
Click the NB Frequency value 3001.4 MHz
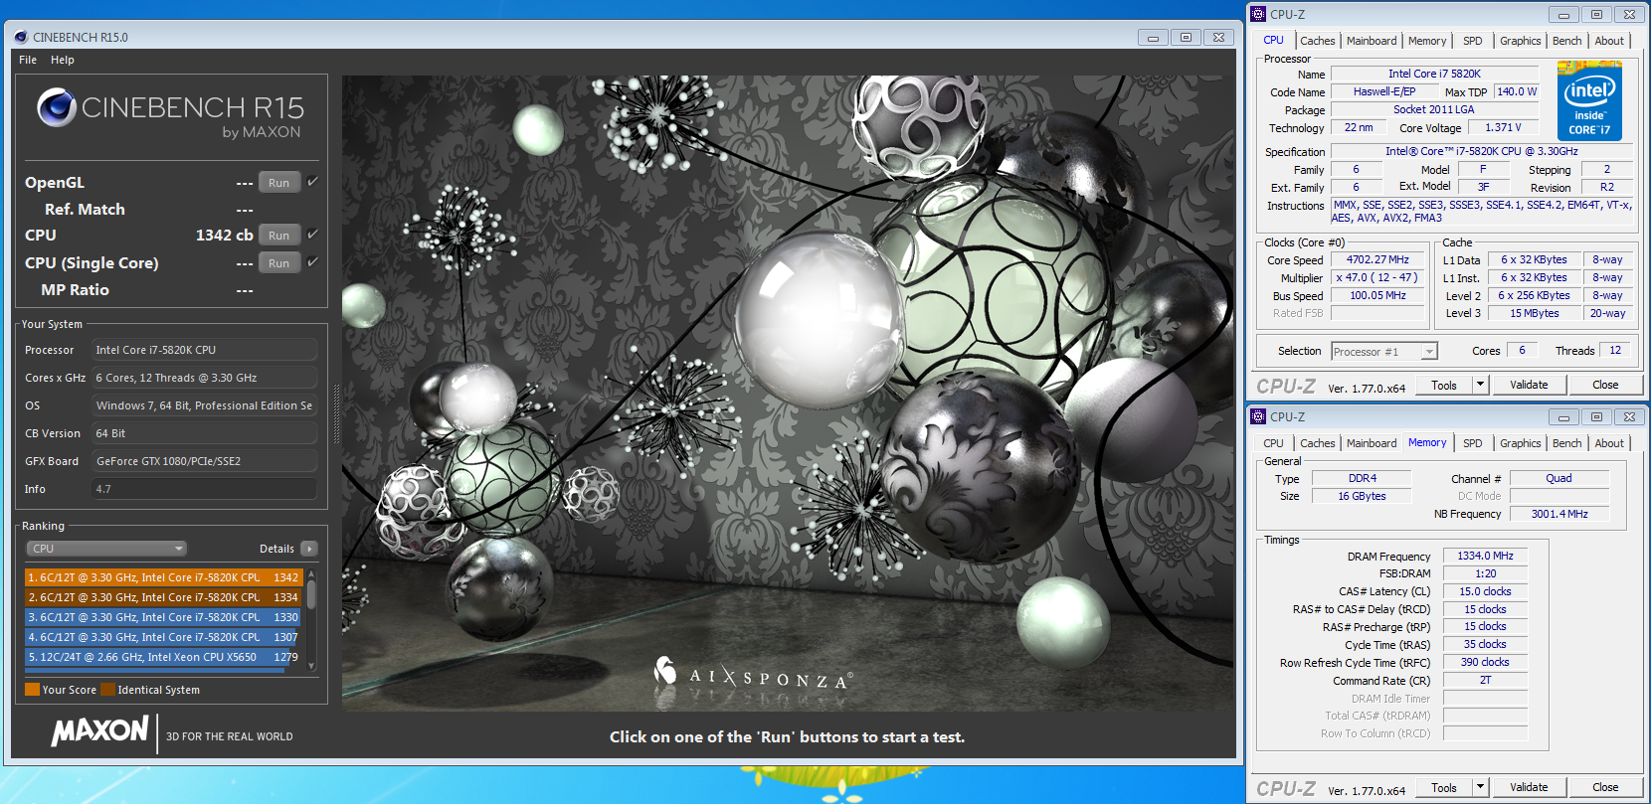[x=1559, y=514]
